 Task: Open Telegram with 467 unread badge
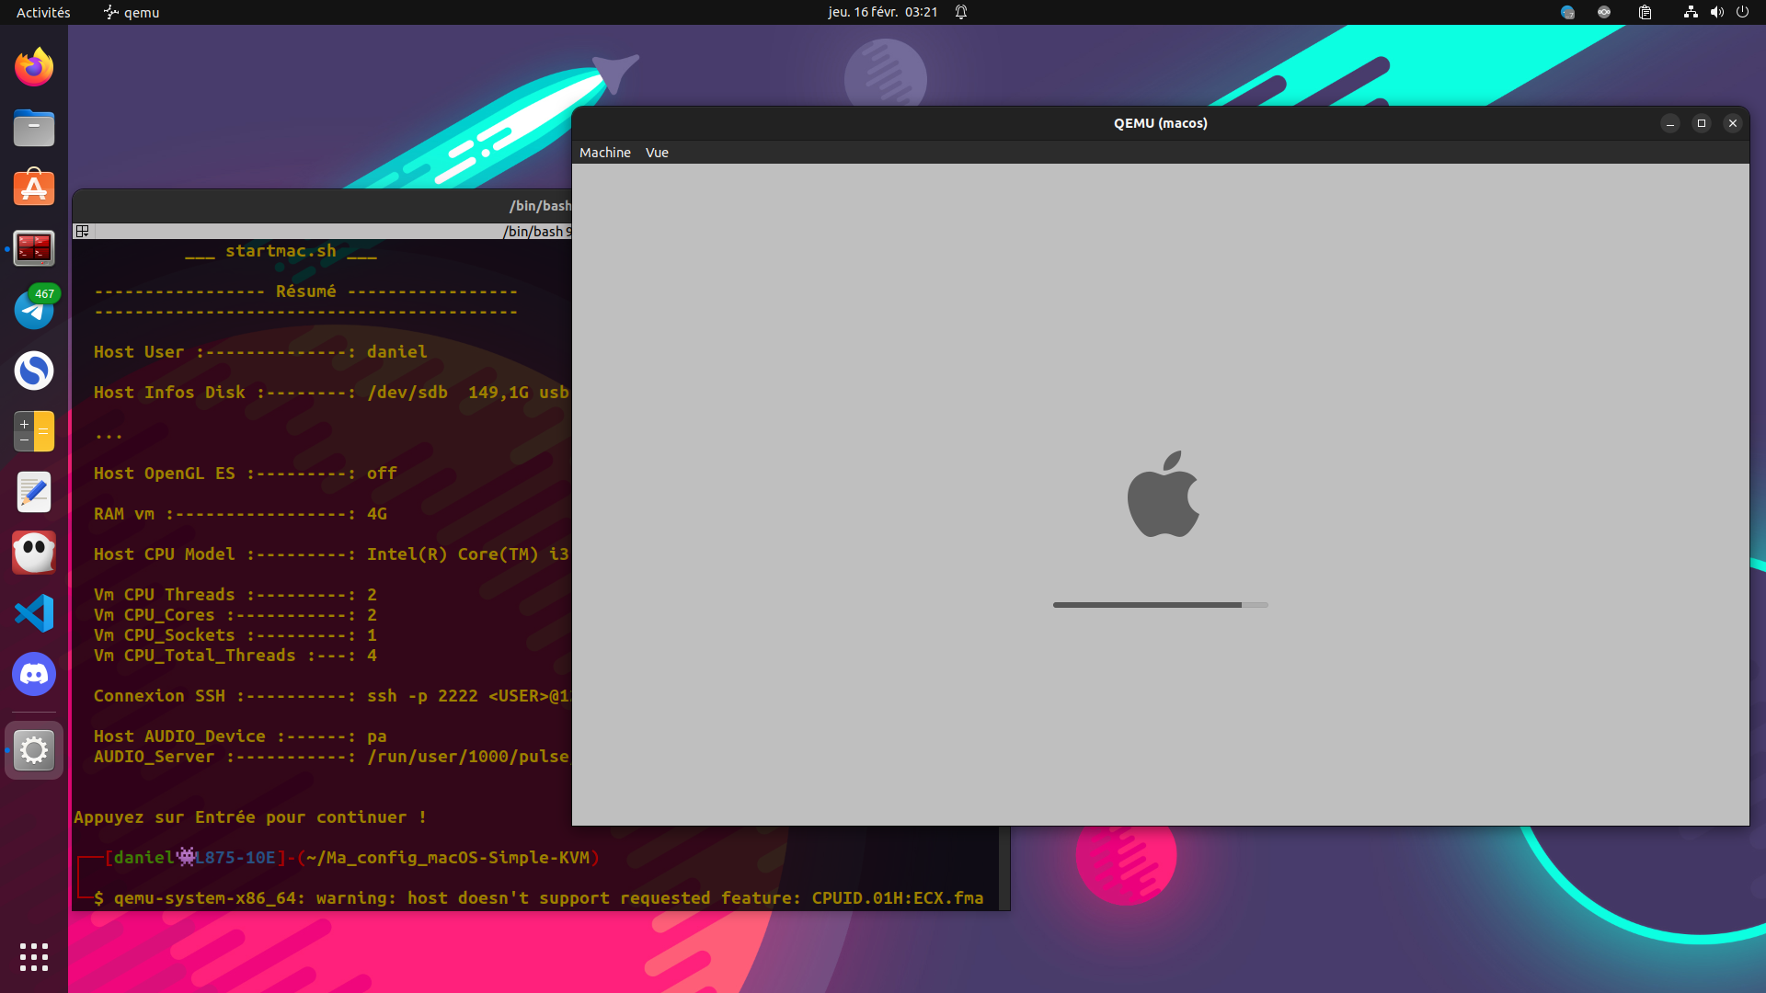pos(34,310)
